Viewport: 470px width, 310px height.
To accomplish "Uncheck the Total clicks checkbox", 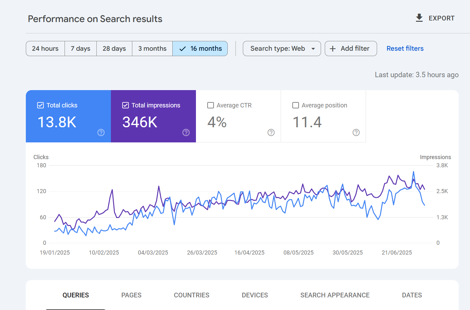I will click(40, 105).
